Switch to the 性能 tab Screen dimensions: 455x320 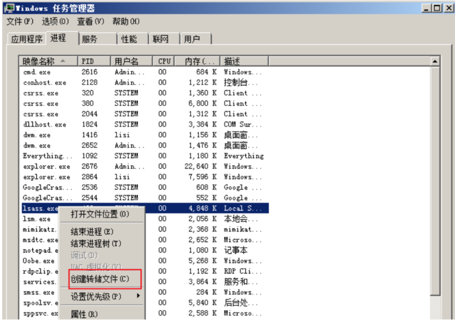coord(129,39)
